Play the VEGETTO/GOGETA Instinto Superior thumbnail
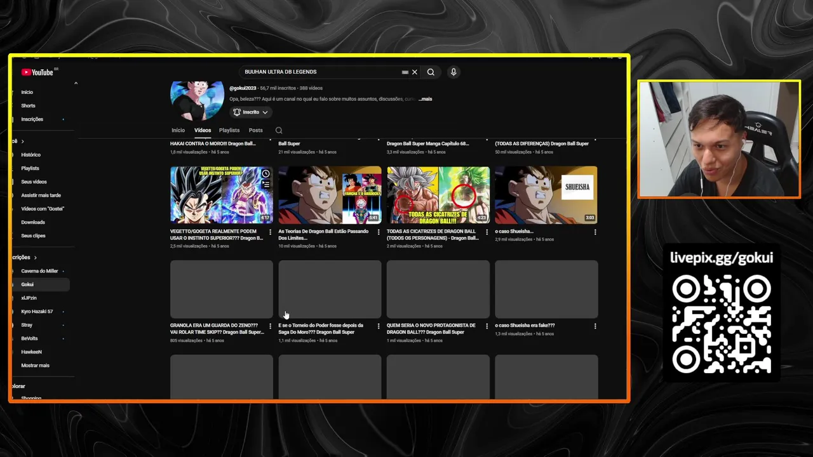Viewport: 813px width, 457px height. point(222,195)
